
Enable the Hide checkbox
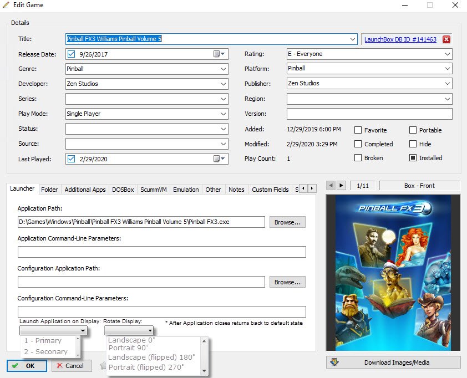pos(413,144)
